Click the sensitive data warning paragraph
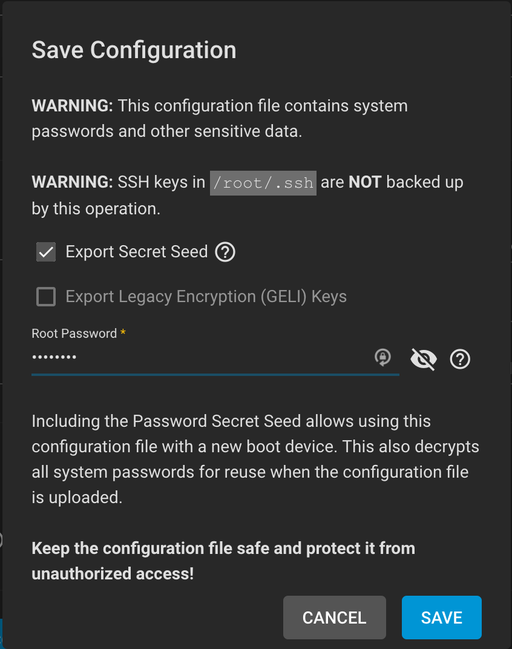This screenshot has width=512, height=649. (220, 119)
